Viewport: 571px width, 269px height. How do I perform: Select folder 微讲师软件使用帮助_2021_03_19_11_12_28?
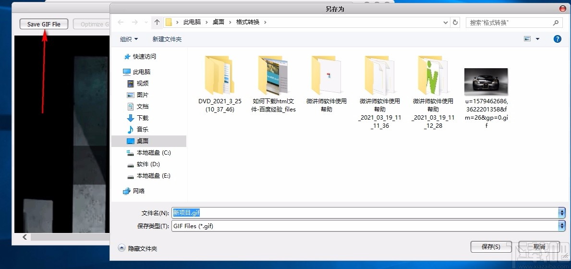pyautogui.click(x=433, y=92)
